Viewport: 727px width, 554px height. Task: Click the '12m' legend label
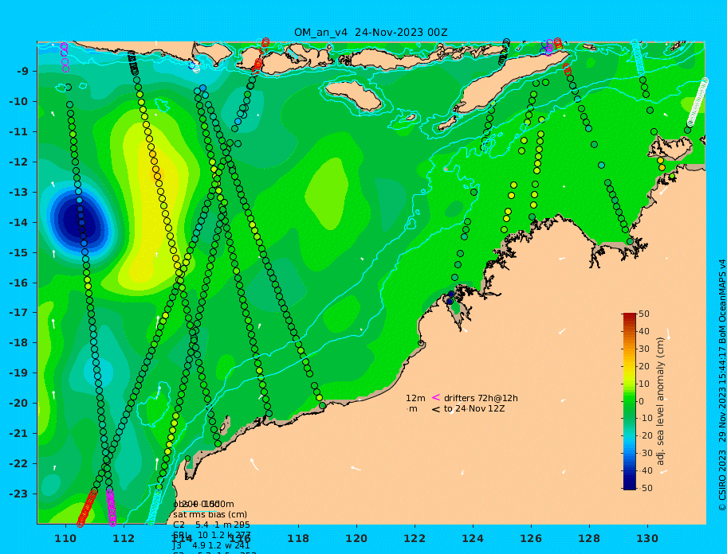tap(415, 399)
